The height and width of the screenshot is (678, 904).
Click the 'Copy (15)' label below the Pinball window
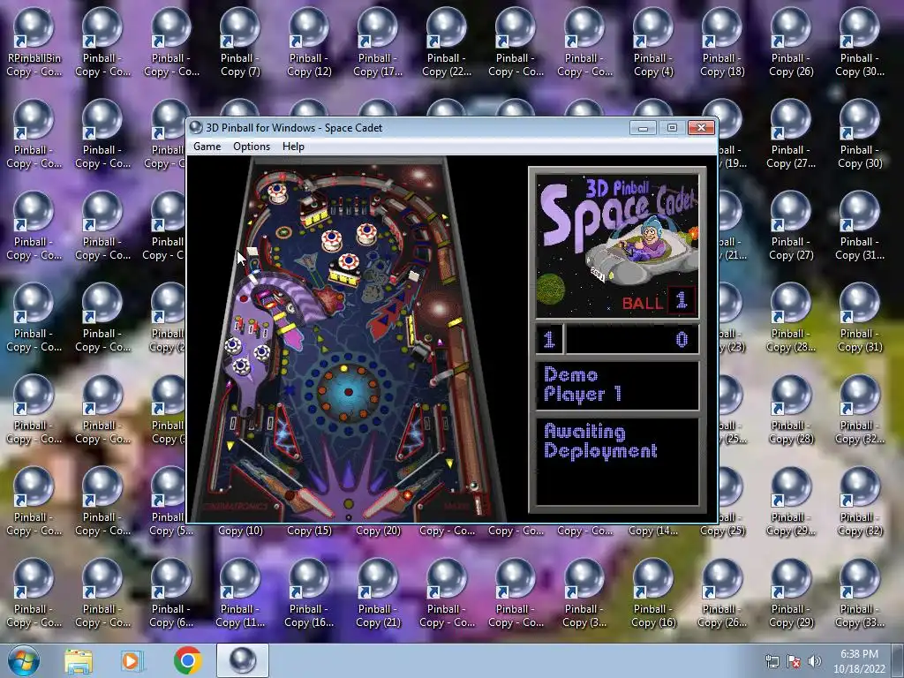coord(309,531)
